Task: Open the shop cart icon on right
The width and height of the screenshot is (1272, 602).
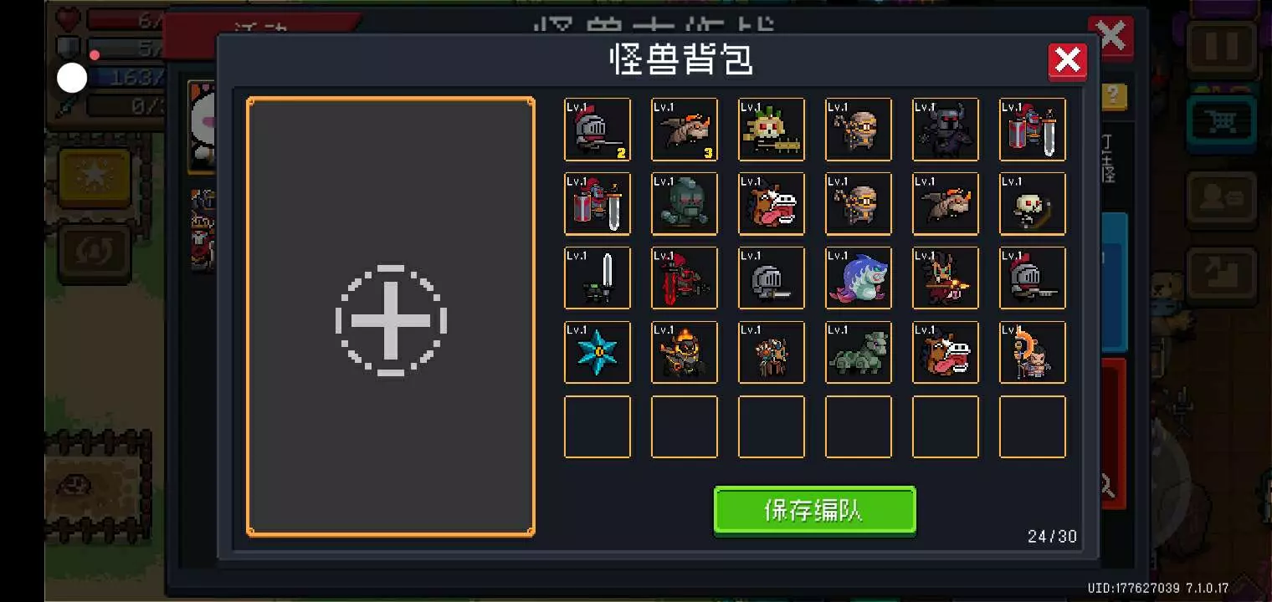Action: pos(1221,124)
